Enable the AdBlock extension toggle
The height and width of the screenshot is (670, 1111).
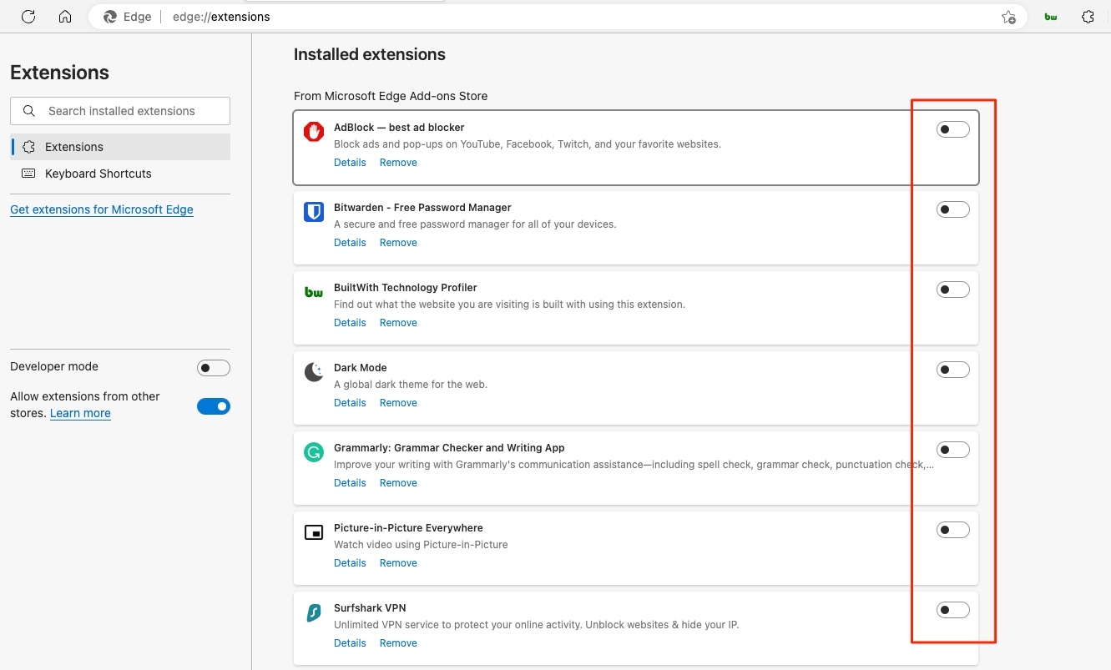[952, 128]
